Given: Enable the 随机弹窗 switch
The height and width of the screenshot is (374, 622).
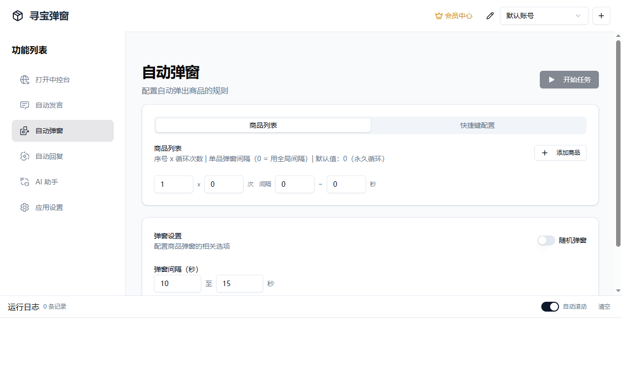Looking at the screenshot, I should point(546,240).
